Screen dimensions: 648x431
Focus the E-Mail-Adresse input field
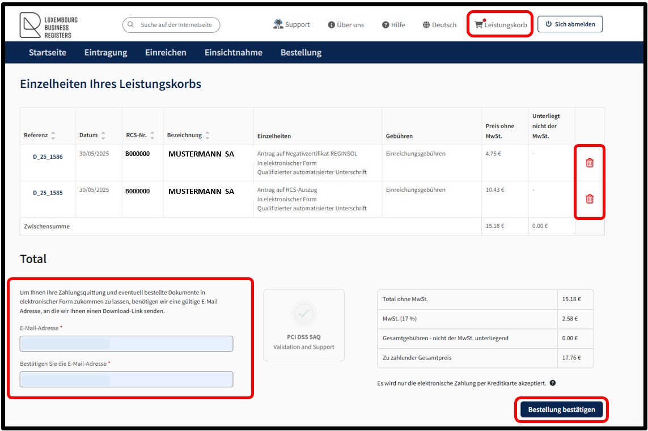126,344
